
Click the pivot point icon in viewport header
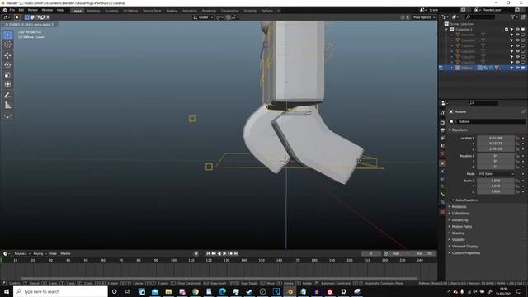pyautogui.click(x=219, y=17)
